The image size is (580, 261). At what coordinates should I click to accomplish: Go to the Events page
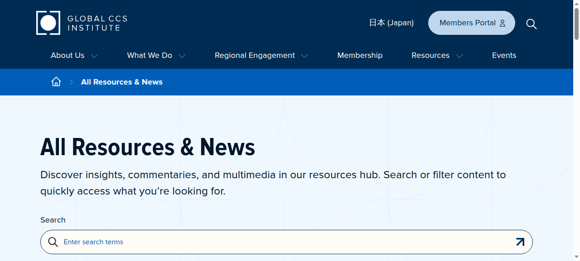[x=504, y=55]
